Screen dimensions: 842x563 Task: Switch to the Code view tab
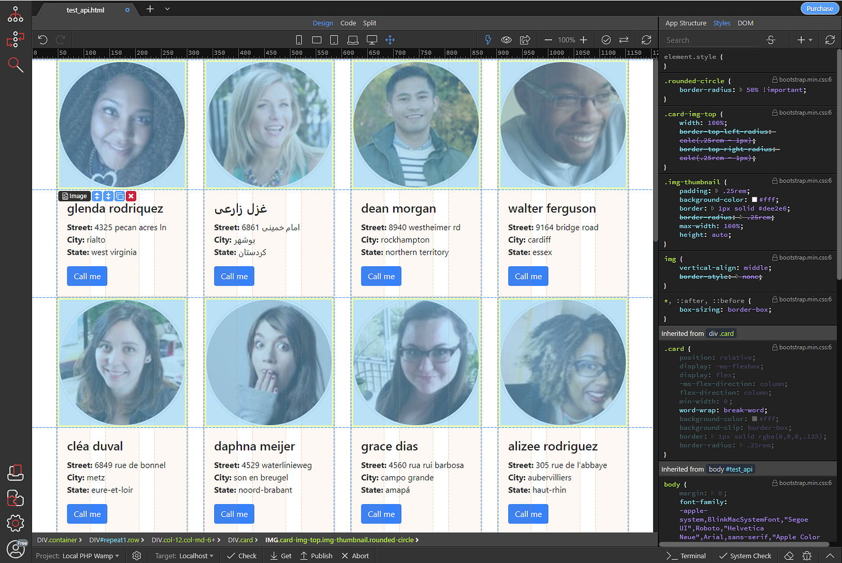[x=348, y=23]
